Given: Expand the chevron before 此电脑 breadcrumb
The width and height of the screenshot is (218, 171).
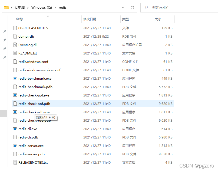Looking at the screenshot, I should pyautogui.click(x=11, y=8).
